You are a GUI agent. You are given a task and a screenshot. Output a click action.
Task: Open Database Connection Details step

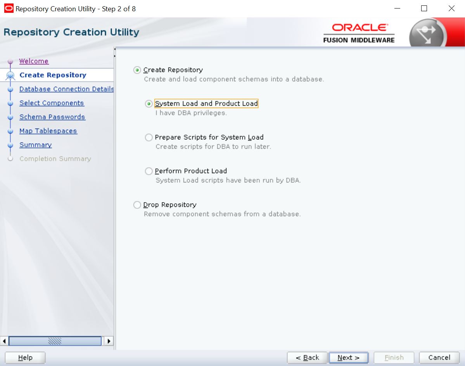(66, 89)
